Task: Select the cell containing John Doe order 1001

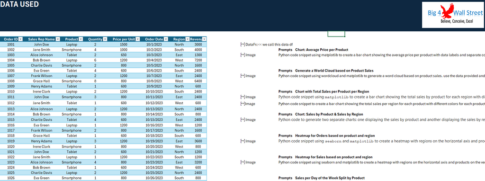Action: click(x=42, y=45)
